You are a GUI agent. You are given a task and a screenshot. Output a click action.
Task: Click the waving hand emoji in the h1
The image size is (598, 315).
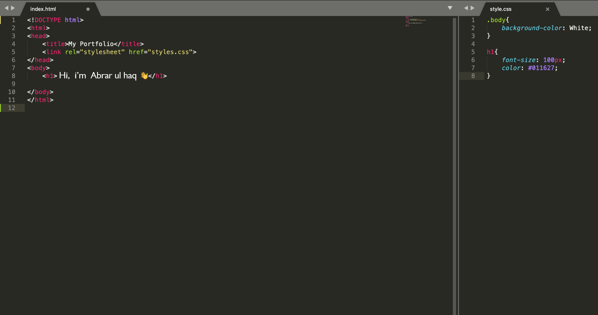(x=144, y=76)
